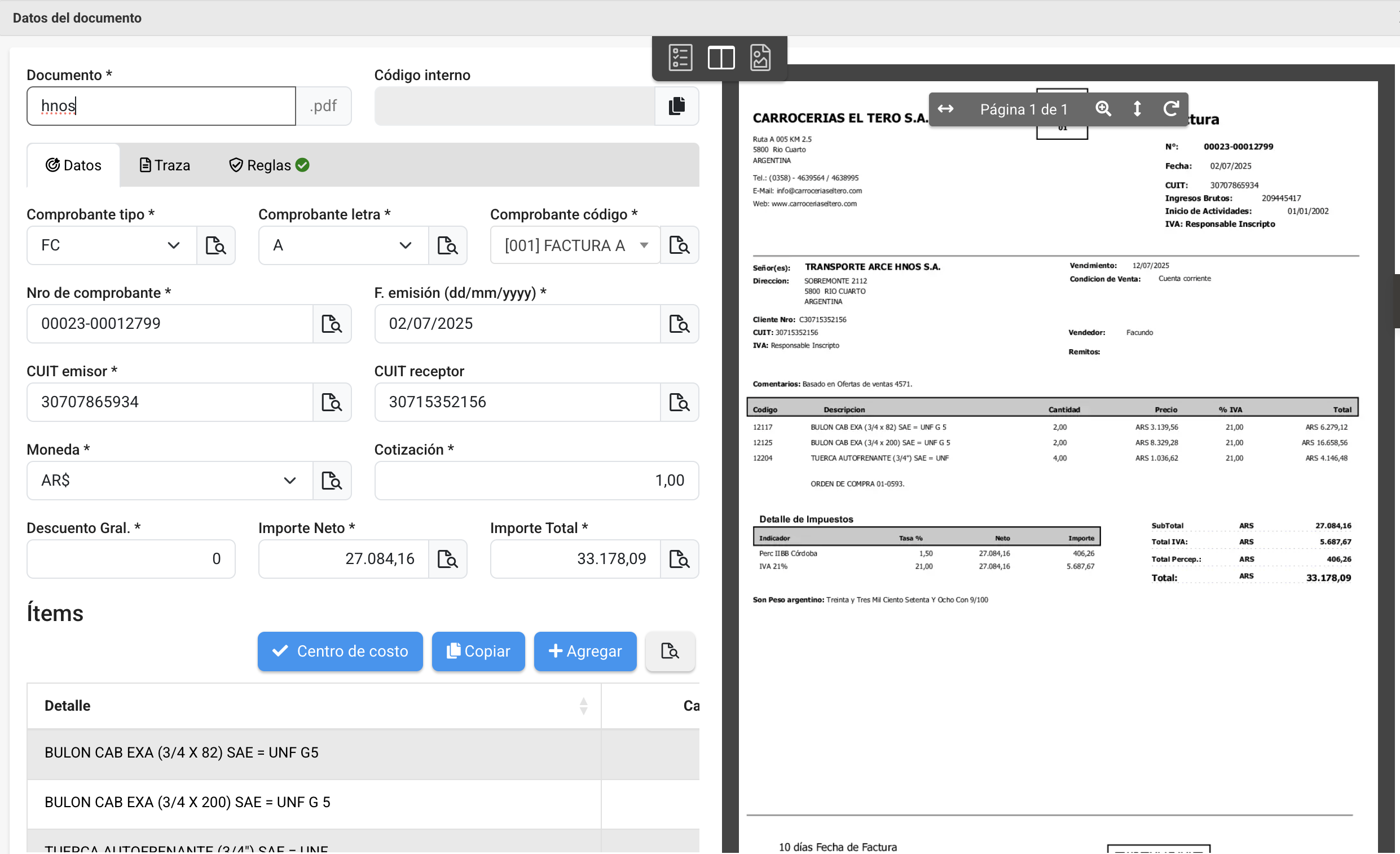Click the form-only view layout icon

click(x=680, y=58)
